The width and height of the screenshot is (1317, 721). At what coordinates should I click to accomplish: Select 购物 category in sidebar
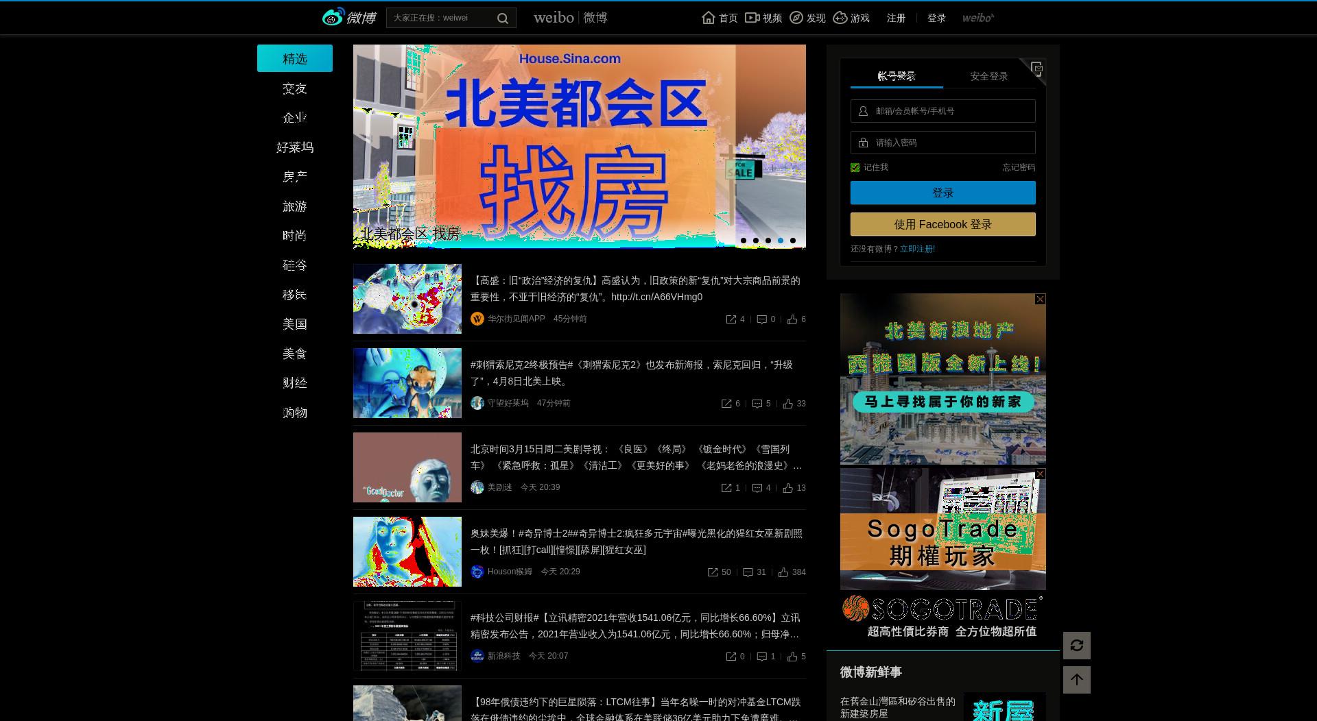[x=295, y=413]
